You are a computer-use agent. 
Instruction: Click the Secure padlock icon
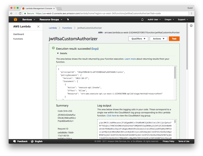[25, 13]
